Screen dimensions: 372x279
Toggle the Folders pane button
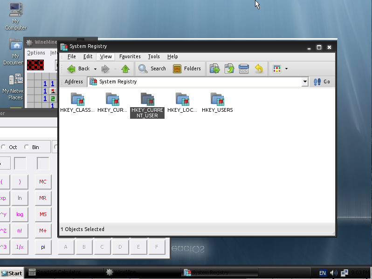[187, 69]
